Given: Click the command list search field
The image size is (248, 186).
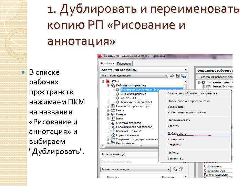Looking at the screenshot, I should (130, 162).
